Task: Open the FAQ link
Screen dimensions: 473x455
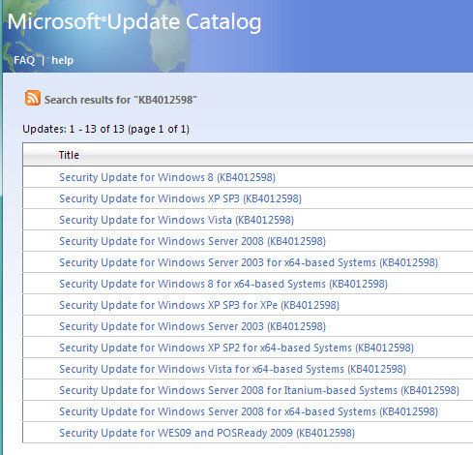Action: point(24,60)
